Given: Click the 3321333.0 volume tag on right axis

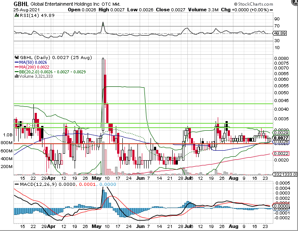Looking at the screenshot, I should click(x=285, y=174).
